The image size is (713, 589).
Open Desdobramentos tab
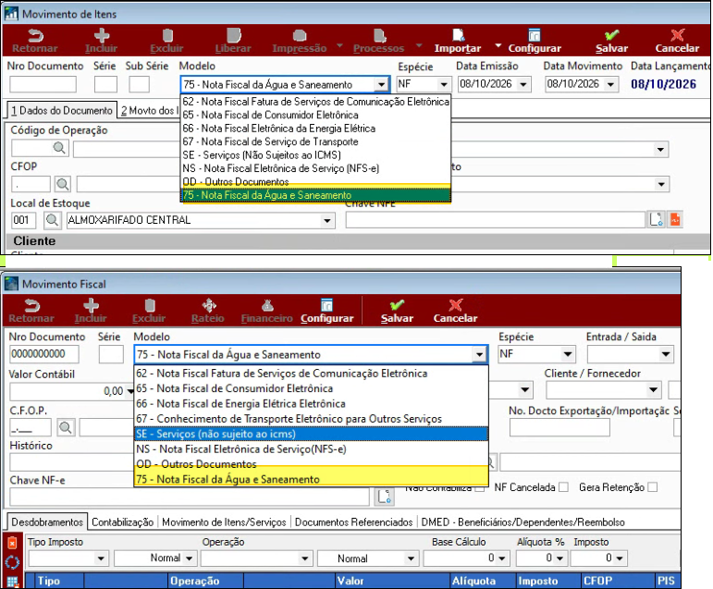click(47, 522)
